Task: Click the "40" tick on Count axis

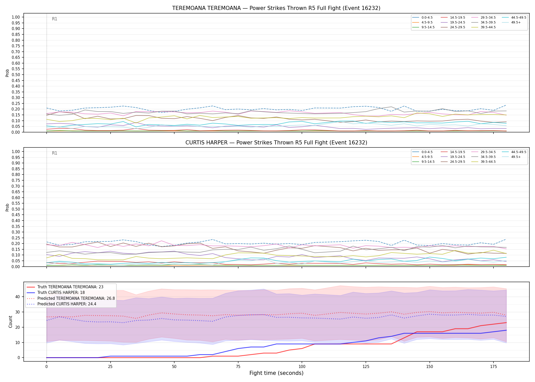Action: pos(18,297)
